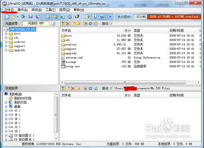This screenshot has height=148, width=204.
Task: Expand the sources folder tree node
Action: coord(6,42)
